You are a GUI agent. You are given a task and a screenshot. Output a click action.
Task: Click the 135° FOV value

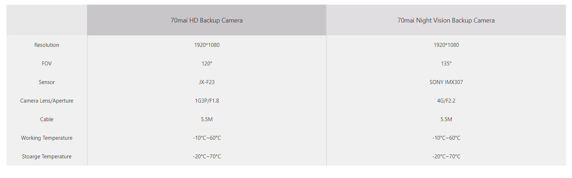tap(446, 64)
